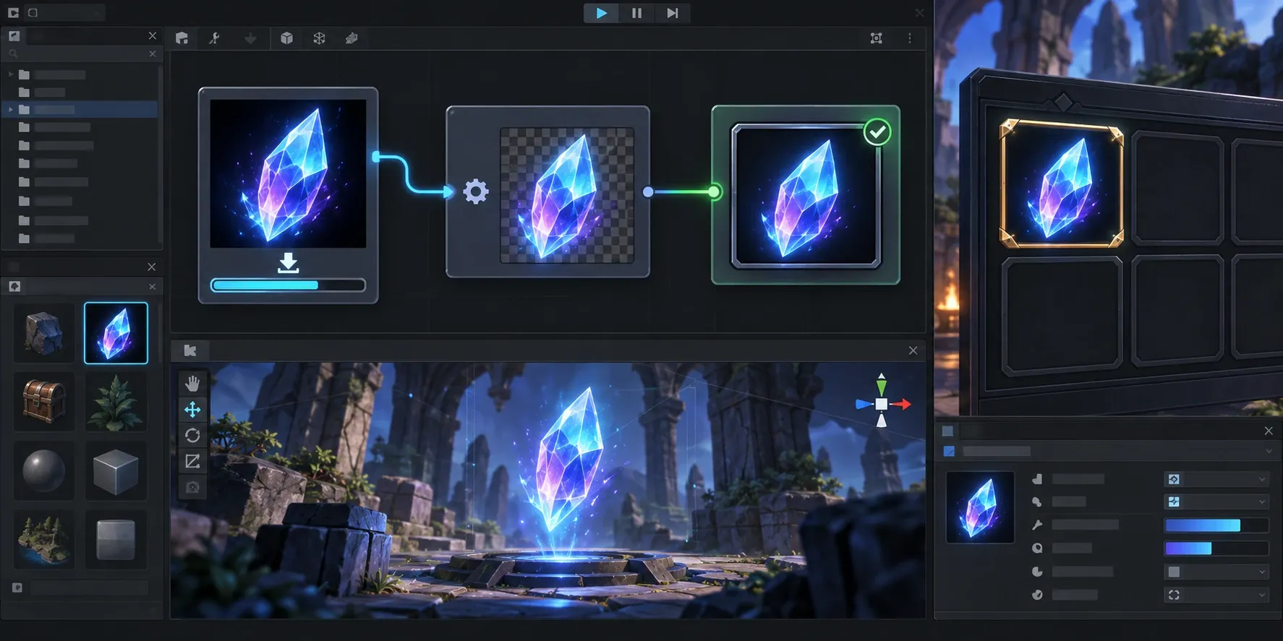Choose the plant asset thumbnail
The width and height of the screenshot is (1283, 641).
tap(116, 402)
